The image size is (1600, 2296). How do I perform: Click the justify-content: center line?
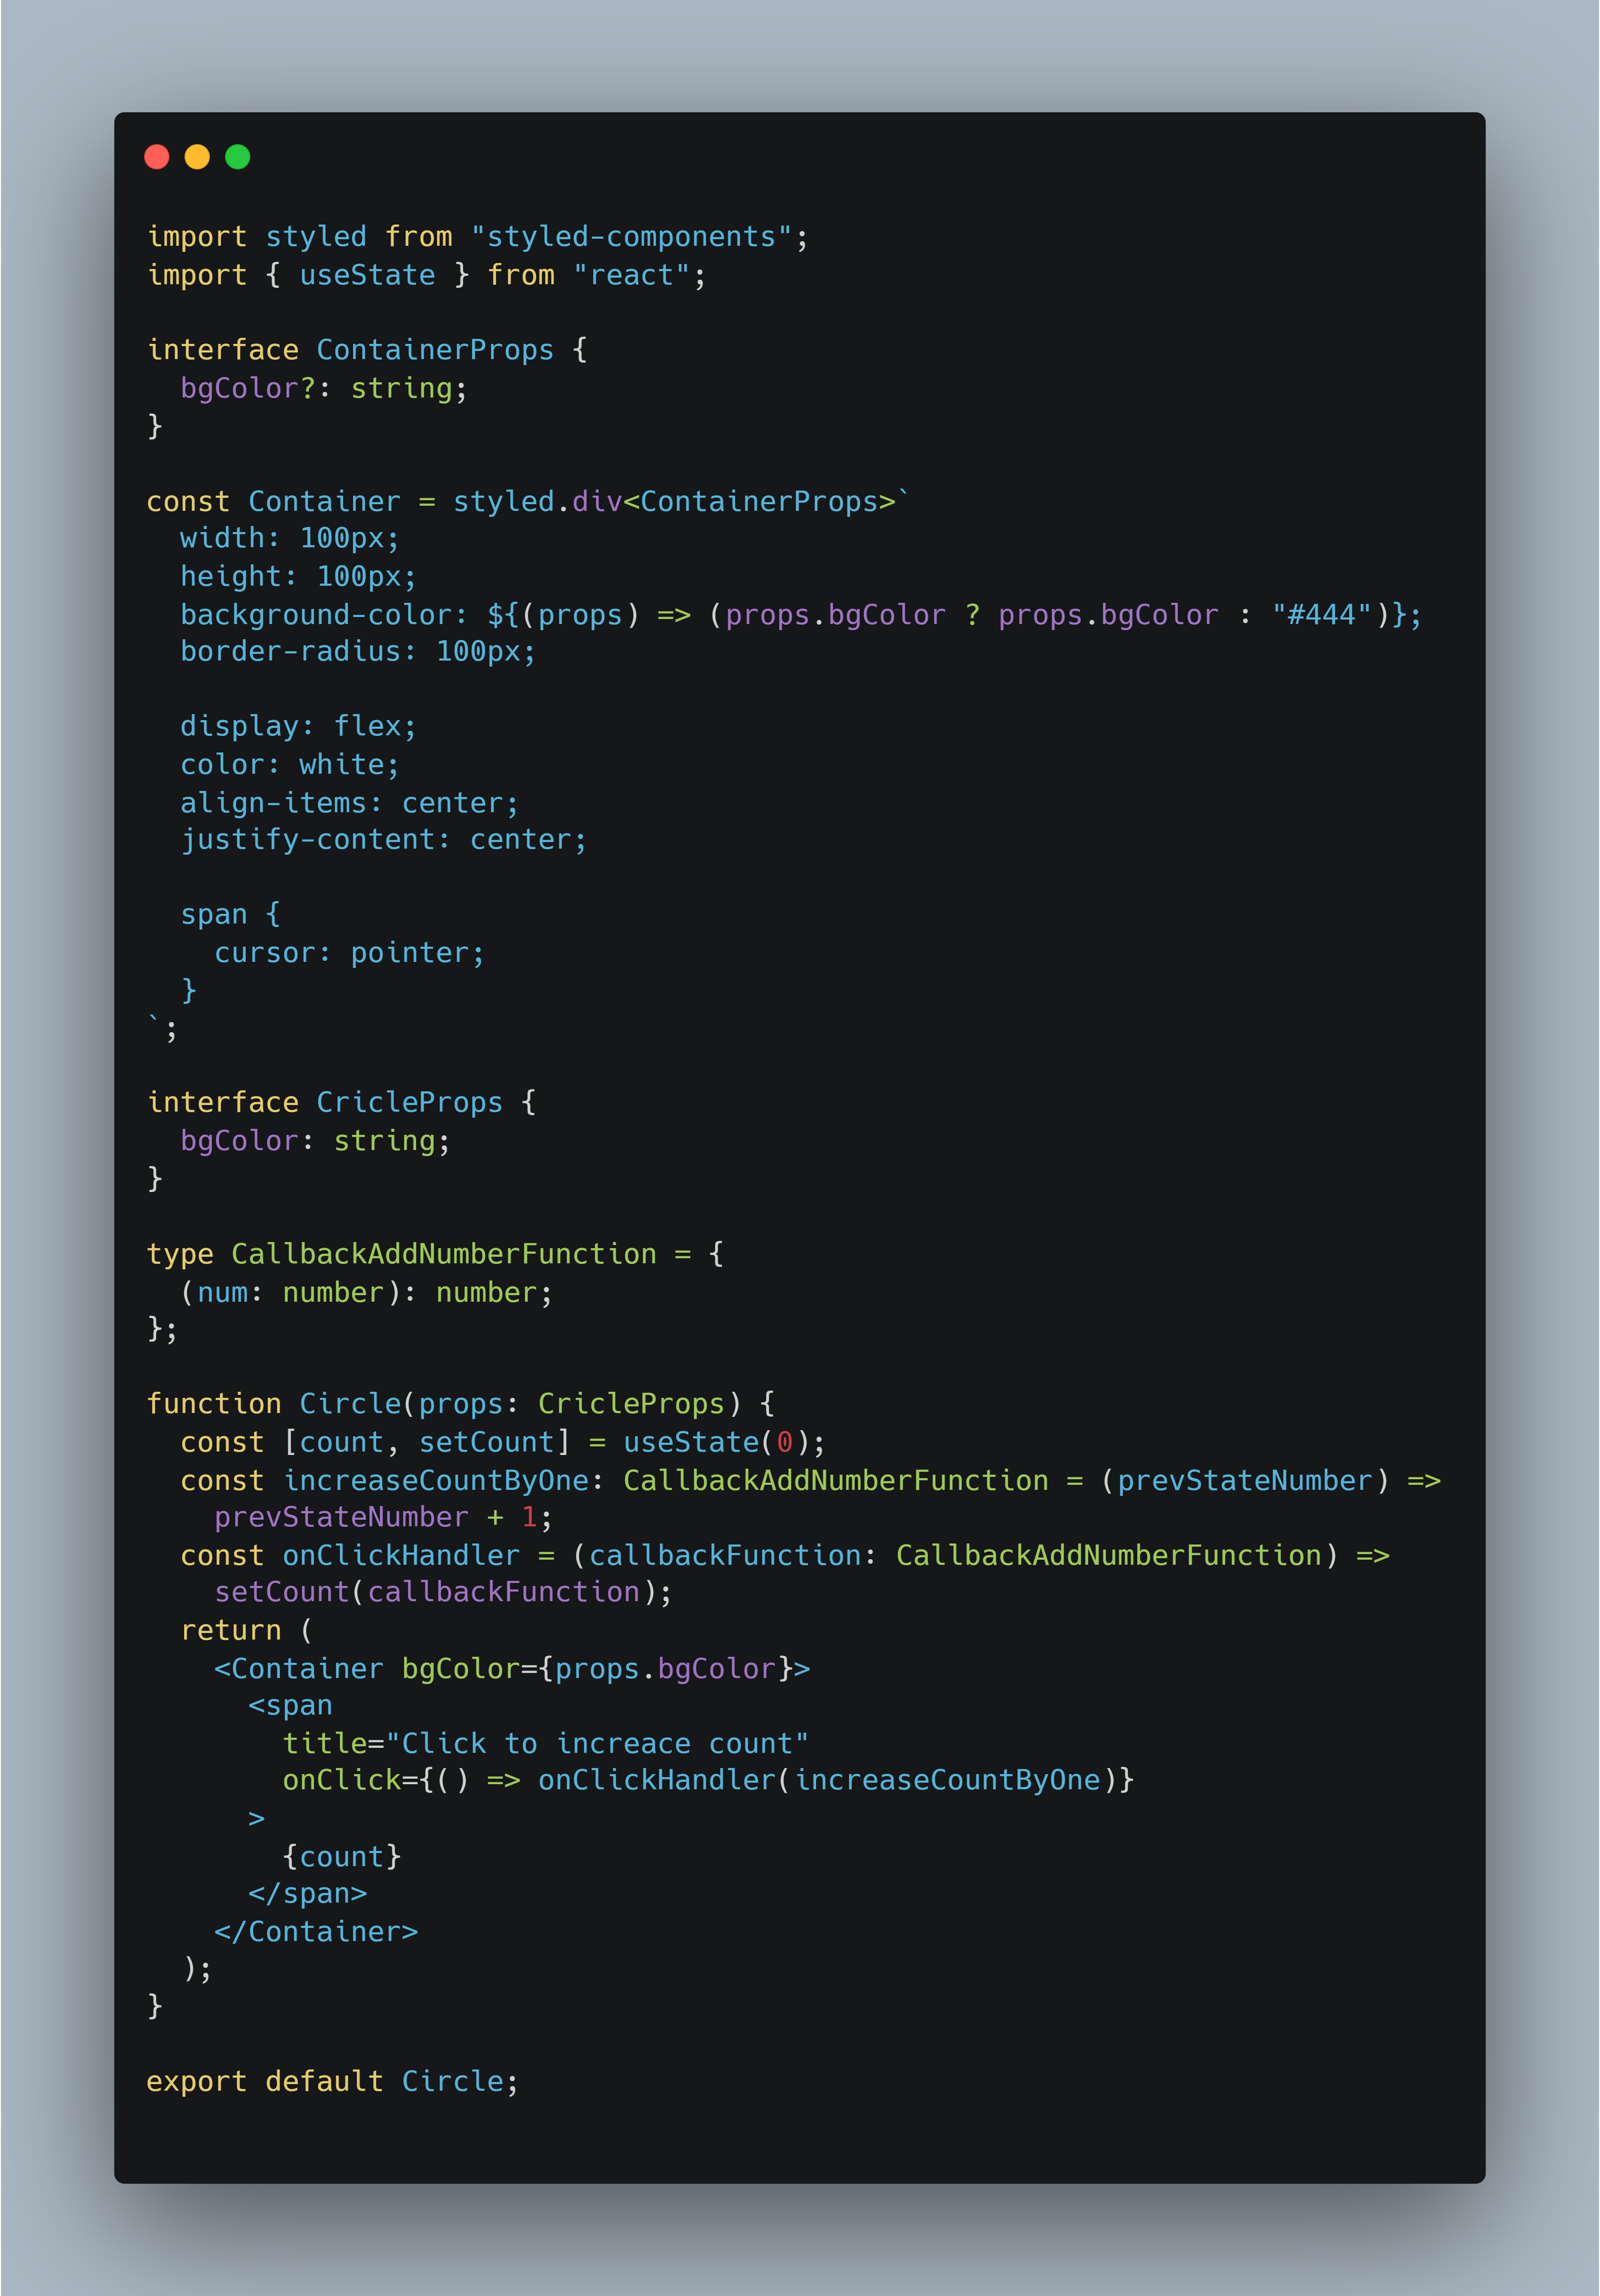click(x=384, y=840)
